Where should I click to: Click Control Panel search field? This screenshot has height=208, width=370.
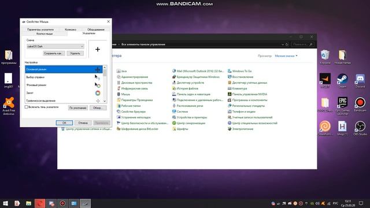point(302,44)
